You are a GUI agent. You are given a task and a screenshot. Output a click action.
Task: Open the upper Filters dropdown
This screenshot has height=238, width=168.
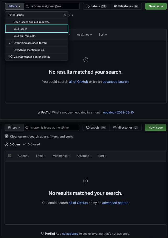click(x=14, y=6)
